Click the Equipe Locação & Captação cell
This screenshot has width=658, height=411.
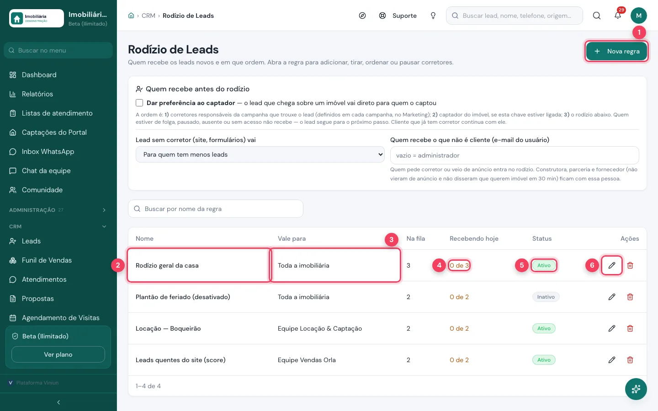pos(320,328)
